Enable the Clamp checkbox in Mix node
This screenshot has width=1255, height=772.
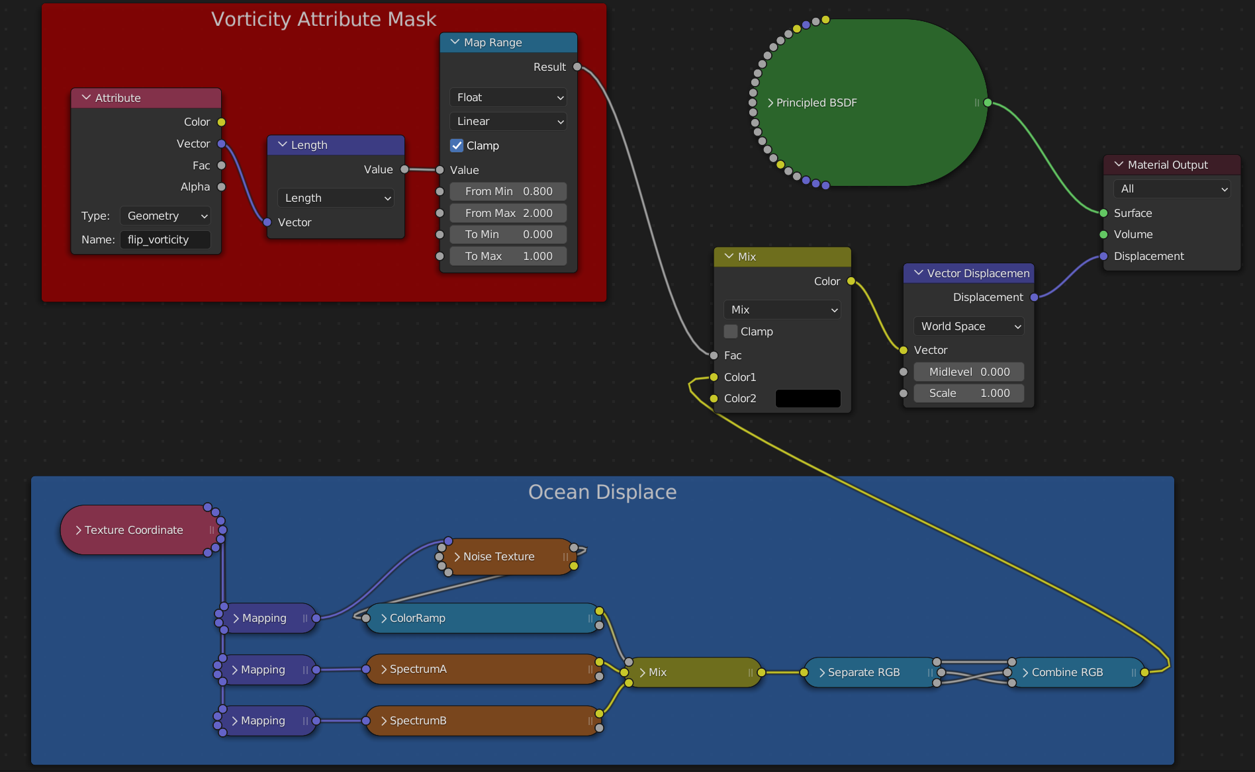(x=731, y=331)
